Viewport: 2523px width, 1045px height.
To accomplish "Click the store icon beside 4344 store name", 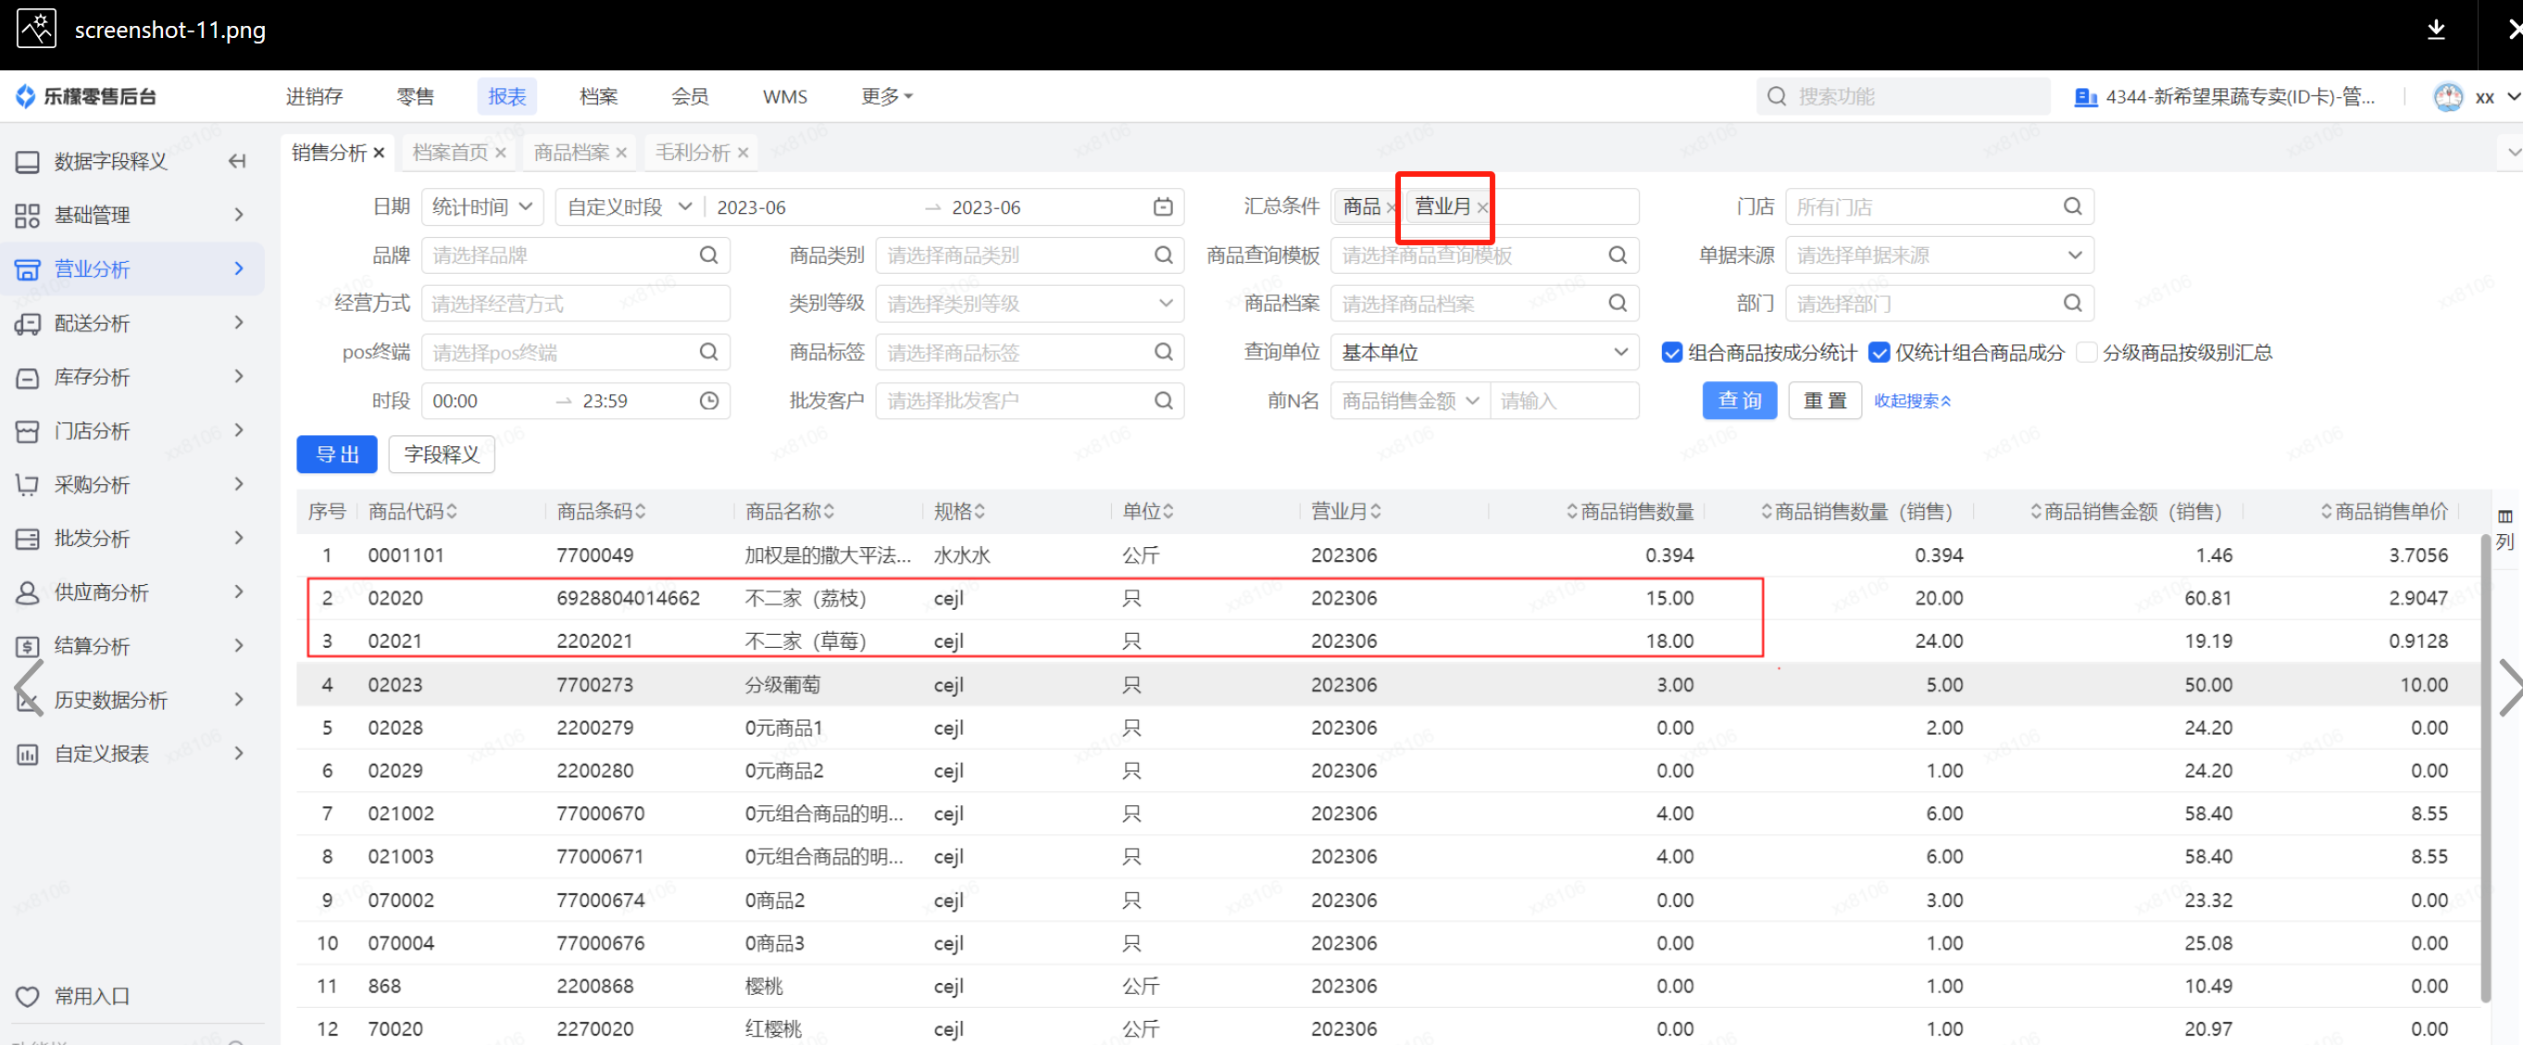I will pos(2085,97).
